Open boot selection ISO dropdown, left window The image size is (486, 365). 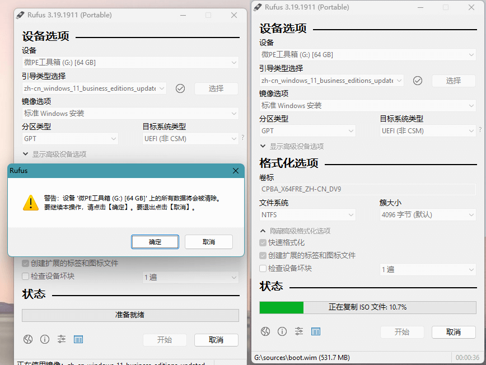(x=94, y=88)
